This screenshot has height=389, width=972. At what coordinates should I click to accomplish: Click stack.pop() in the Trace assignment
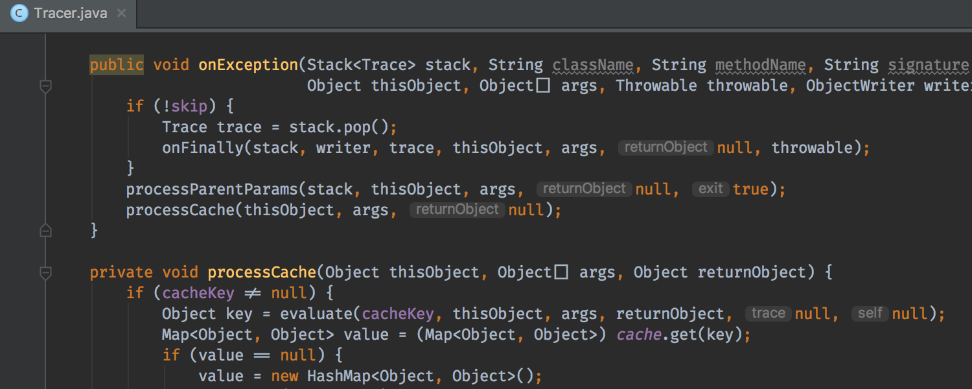pyautogui.click(x=338, y=127)
